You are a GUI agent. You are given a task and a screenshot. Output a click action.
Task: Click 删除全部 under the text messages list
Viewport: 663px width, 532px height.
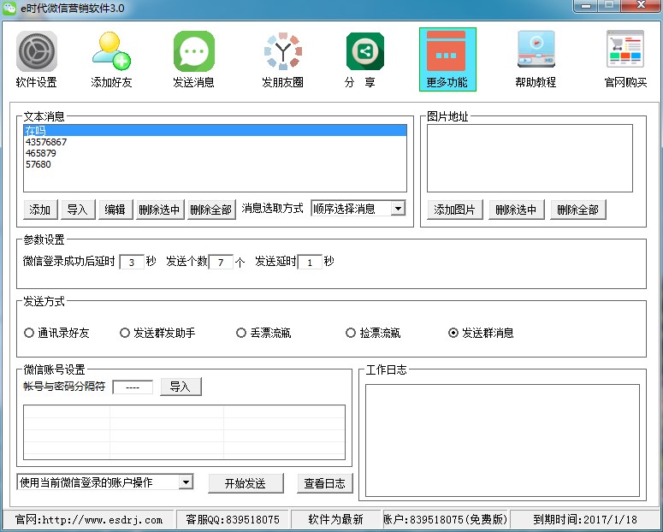210,210
